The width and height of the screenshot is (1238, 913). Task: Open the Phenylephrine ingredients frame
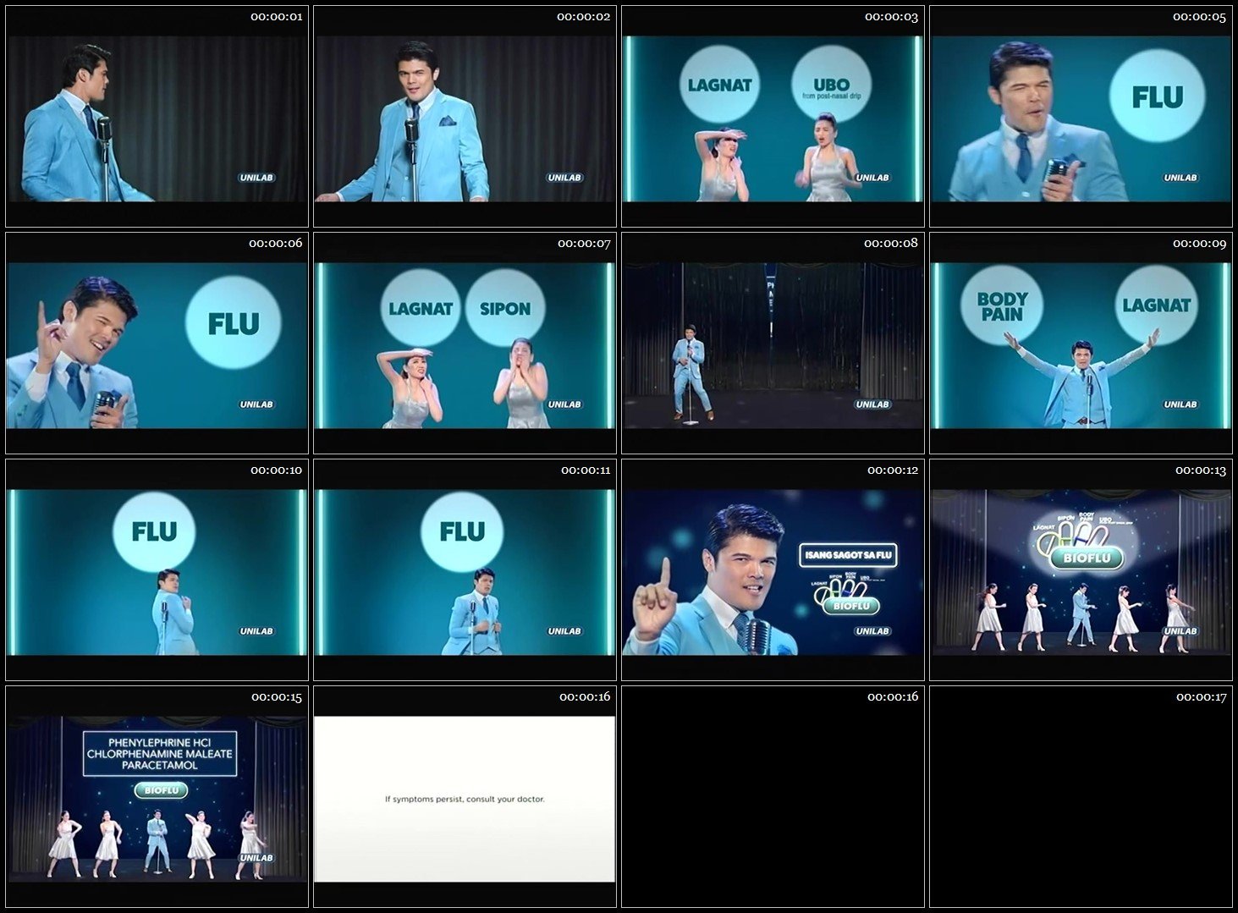coord(157,797)
